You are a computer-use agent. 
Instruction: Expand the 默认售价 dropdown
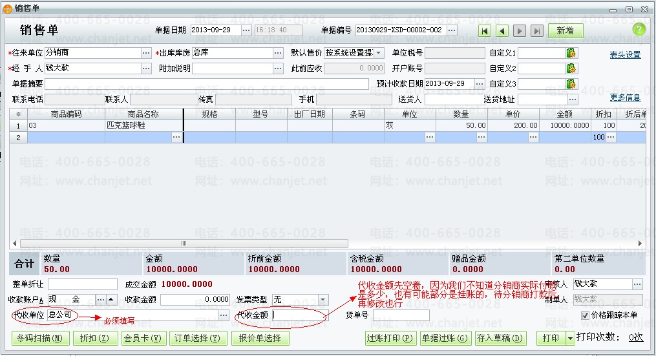point(379,53)
